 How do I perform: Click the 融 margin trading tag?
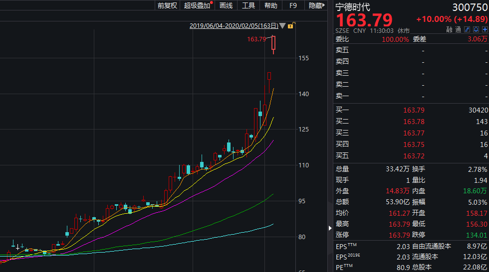pyautogui.click(x=449, y=29)
